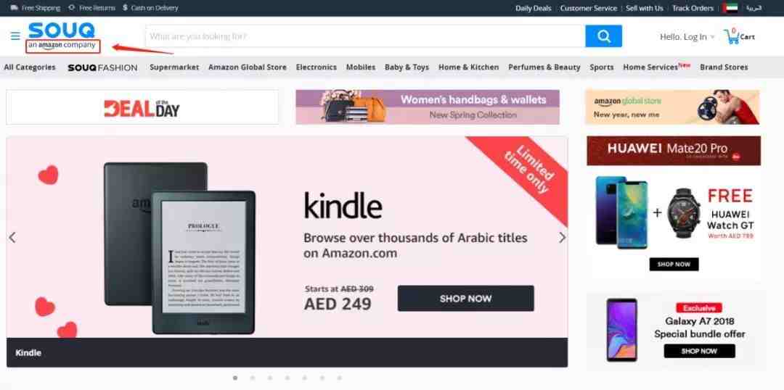Select the last carousel dot indicator
The width and height of the screenshot is (784, 390).
[x=340, y=378]
